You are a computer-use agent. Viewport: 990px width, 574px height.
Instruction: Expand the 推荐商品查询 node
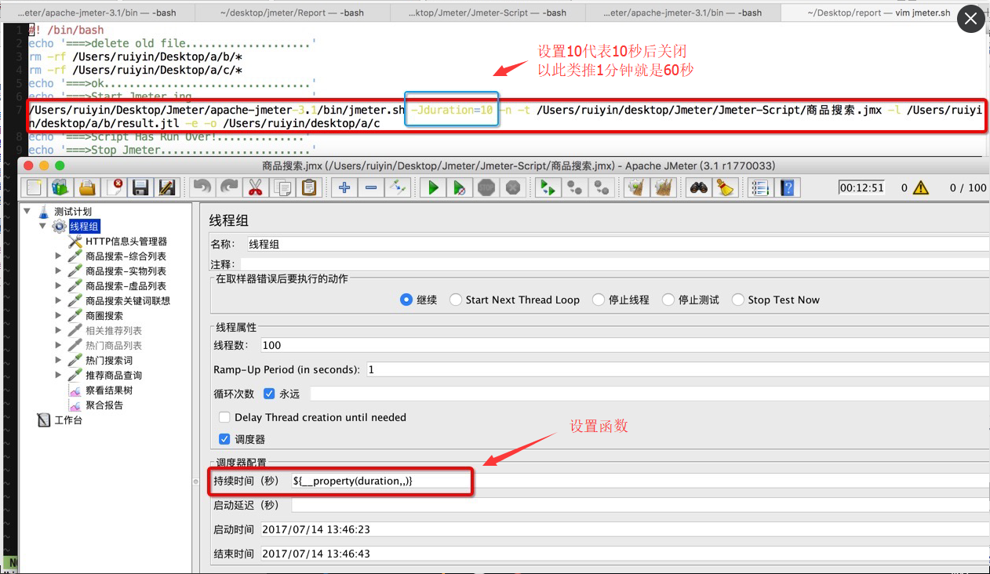58,375
